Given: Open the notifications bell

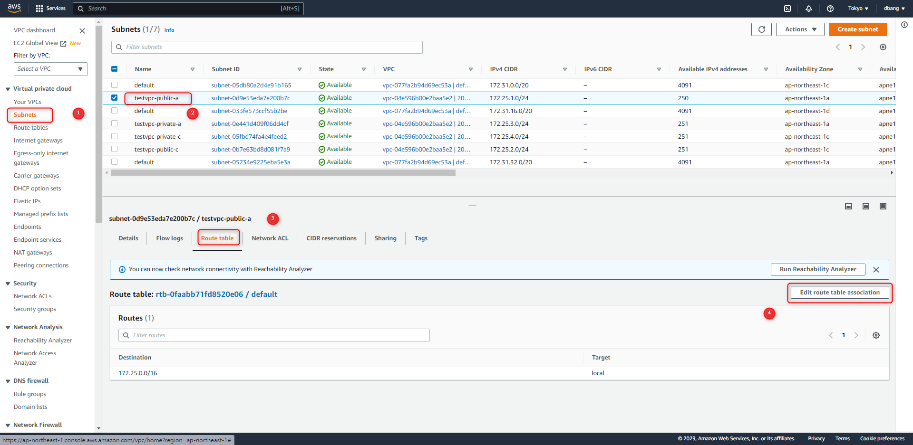Looking at the screenshot, I should click(809, 9).
